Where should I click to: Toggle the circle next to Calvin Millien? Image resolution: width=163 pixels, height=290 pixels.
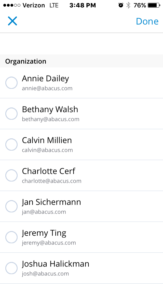[x=11, y=144]
